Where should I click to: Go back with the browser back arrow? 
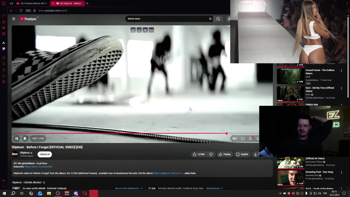[x=11, y=11]
